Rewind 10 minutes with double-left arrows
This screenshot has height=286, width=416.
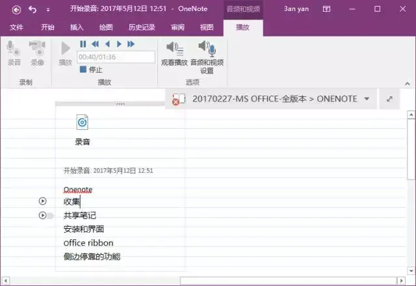click(95, 44)
